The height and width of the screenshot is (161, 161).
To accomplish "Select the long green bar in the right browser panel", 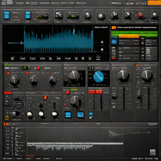I will [134, 32].
